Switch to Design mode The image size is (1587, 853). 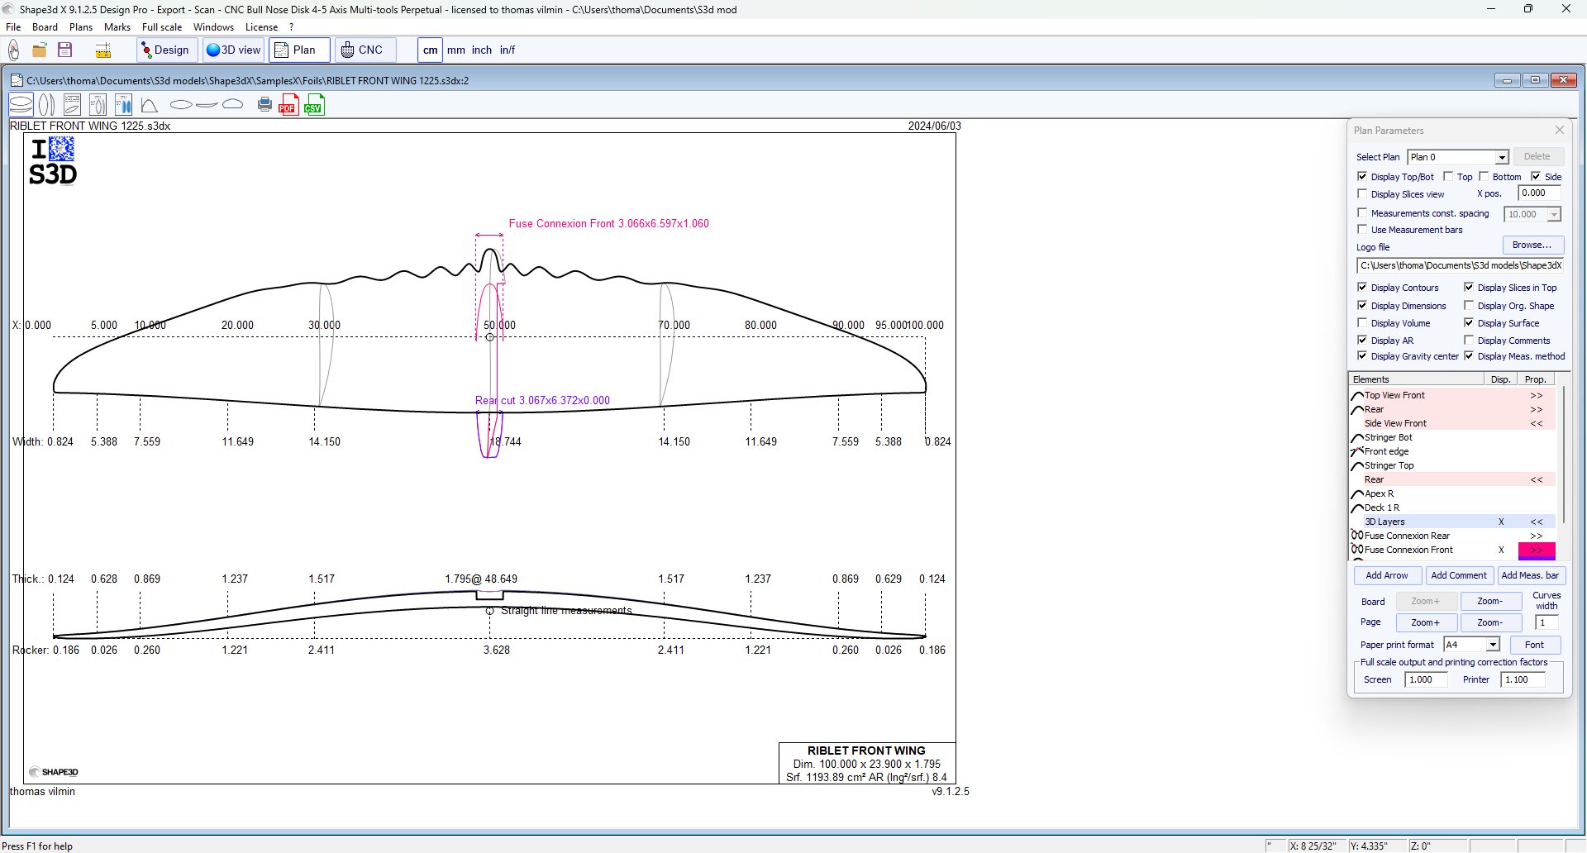166,50
